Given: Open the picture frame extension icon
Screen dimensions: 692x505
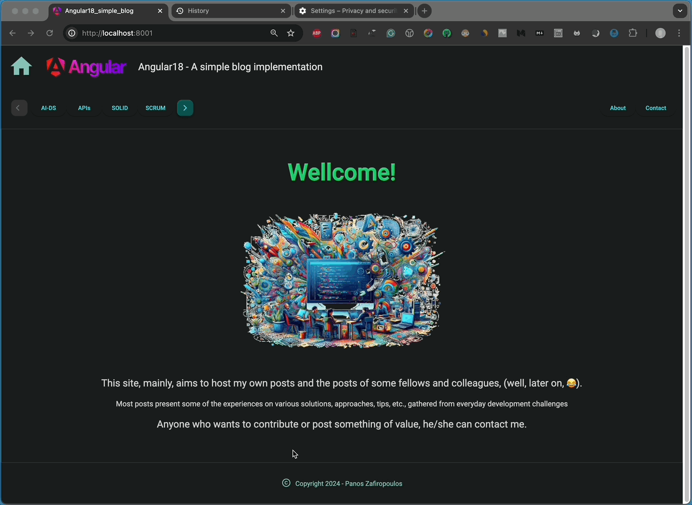Looking at the screenshot, I should (502, 33).
